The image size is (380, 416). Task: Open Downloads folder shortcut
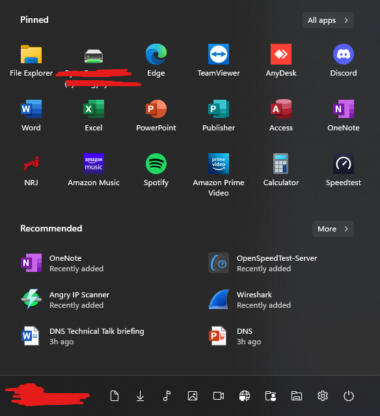tap(140, 396)
